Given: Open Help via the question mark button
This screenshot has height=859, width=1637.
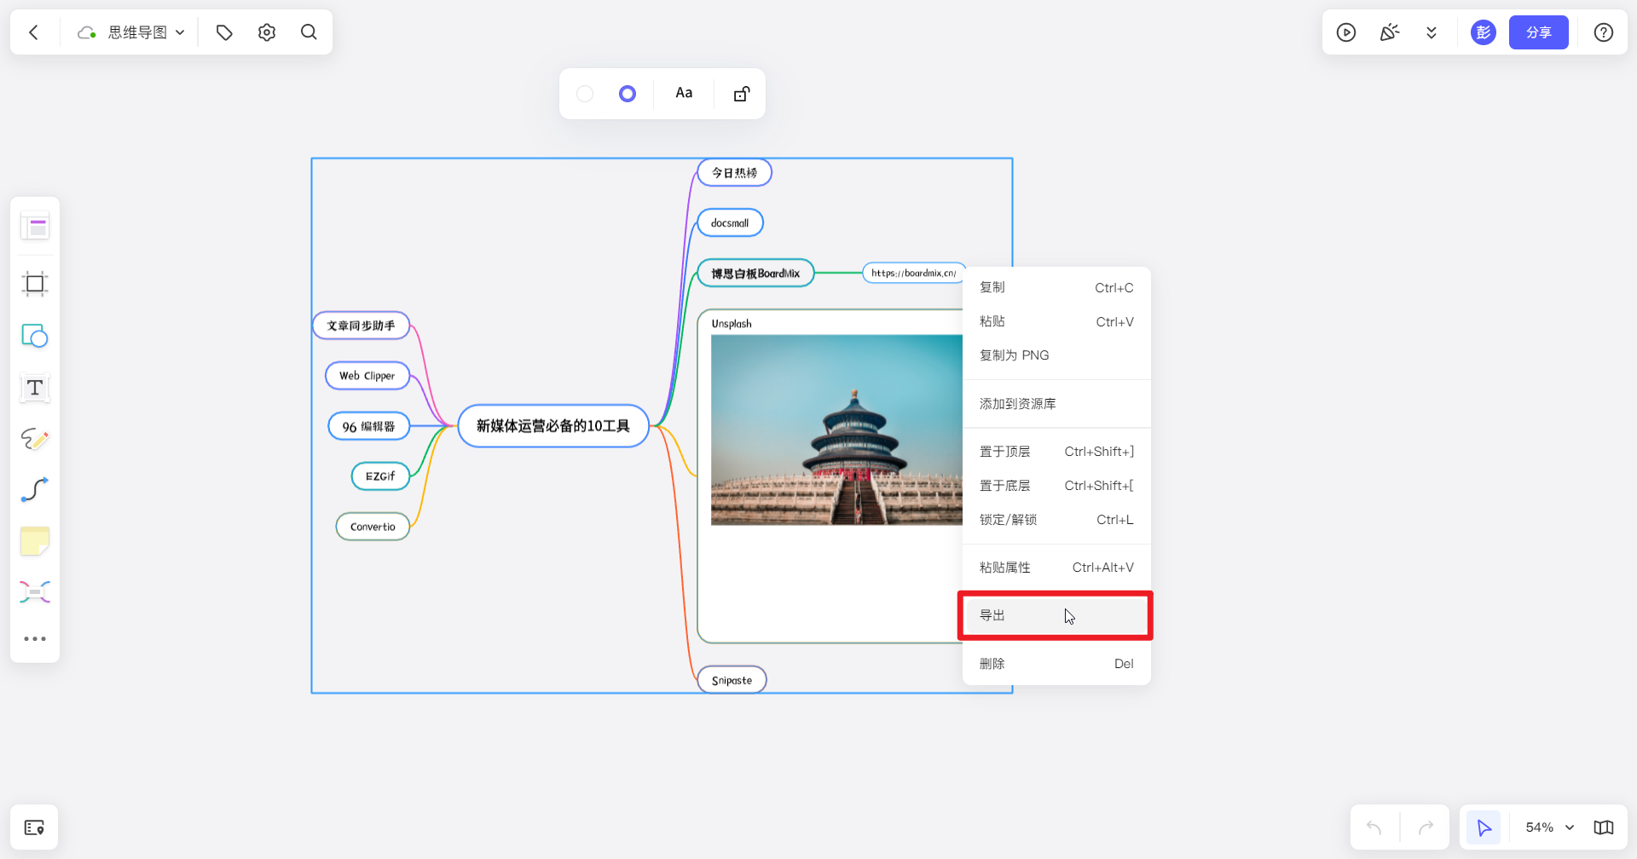Looking at the screenshot, I should 1603,32.
